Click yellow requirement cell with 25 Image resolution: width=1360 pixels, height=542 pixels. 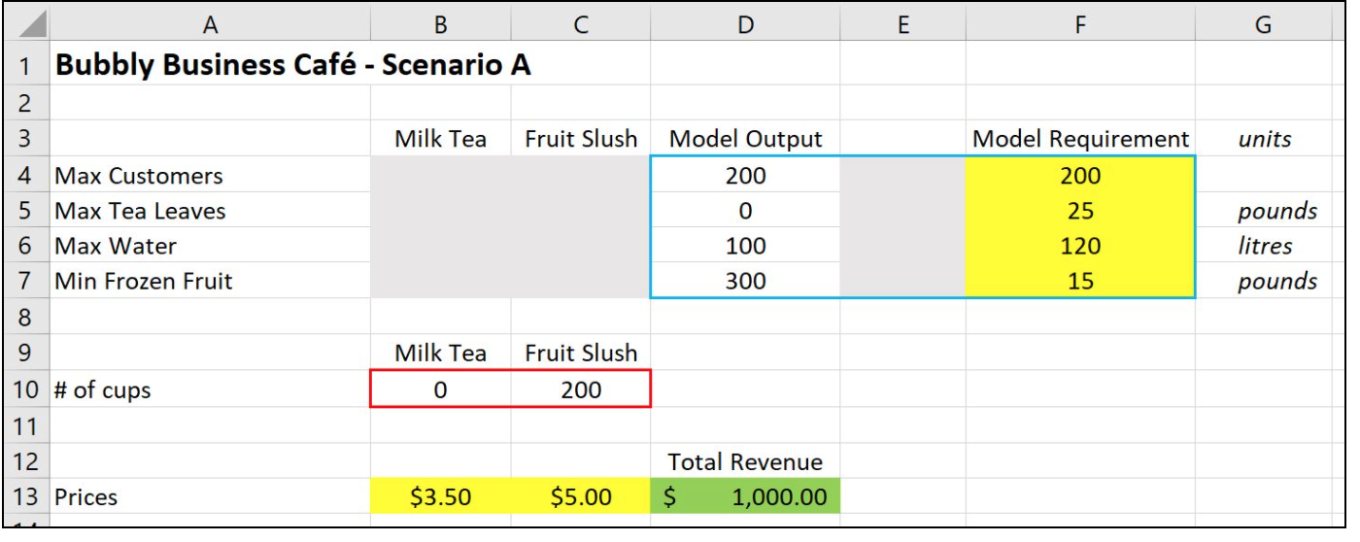(x=1080, y=211)
